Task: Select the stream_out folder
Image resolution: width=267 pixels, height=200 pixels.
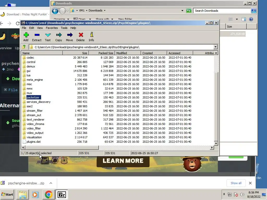Action: coord(34,115)
